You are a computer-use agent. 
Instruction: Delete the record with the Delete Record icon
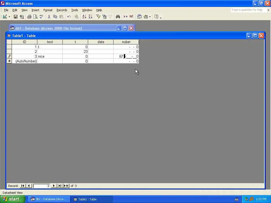[x=132, y=17]
